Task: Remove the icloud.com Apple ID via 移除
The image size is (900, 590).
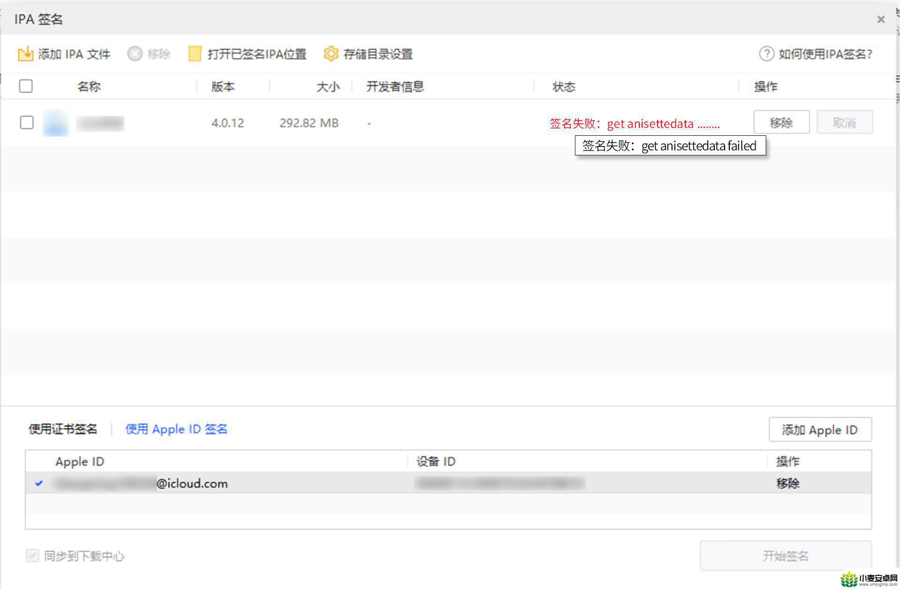Action: [787, 483]
